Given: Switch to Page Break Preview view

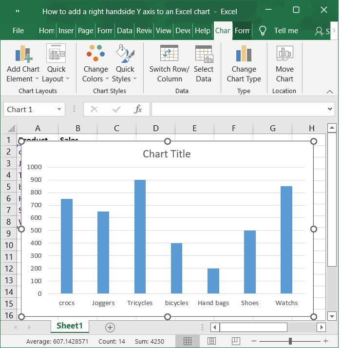Looking at the screenshot, I should tap(236, 341).
